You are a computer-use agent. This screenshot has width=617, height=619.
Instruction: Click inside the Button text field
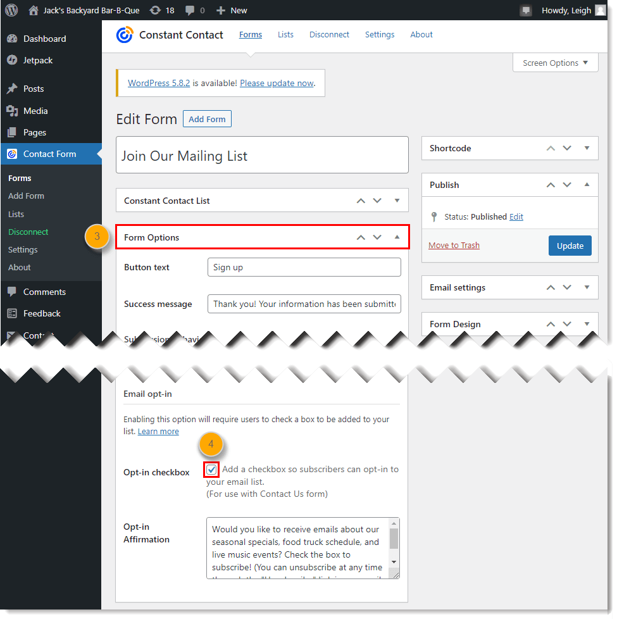point(304,267)
